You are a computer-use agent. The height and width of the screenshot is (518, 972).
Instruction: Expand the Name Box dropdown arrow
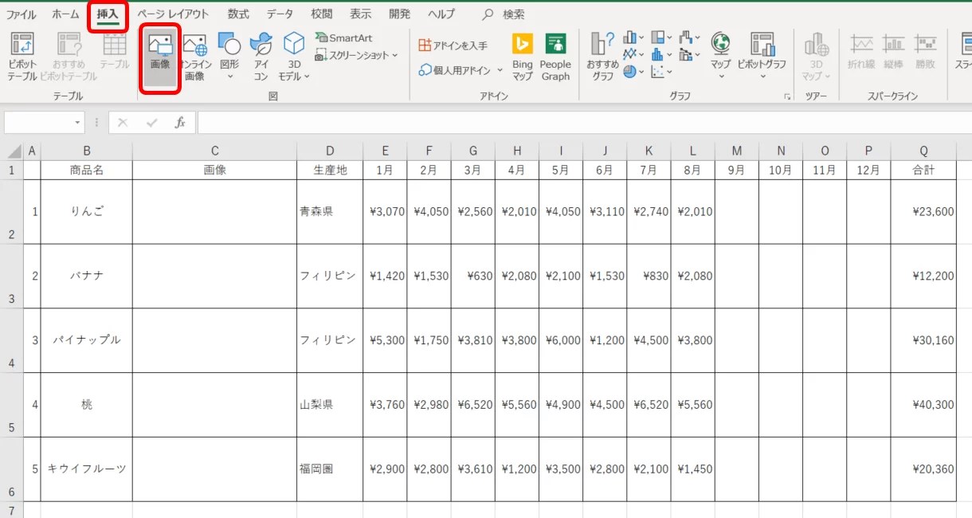click(77, 123)
